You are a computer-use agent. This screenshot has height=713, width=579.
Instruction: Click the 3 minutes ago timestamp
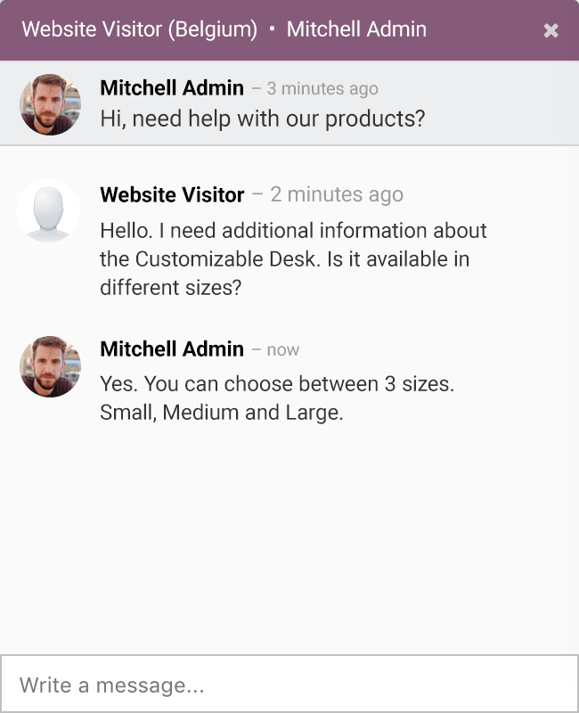click(x=321, y=88)
